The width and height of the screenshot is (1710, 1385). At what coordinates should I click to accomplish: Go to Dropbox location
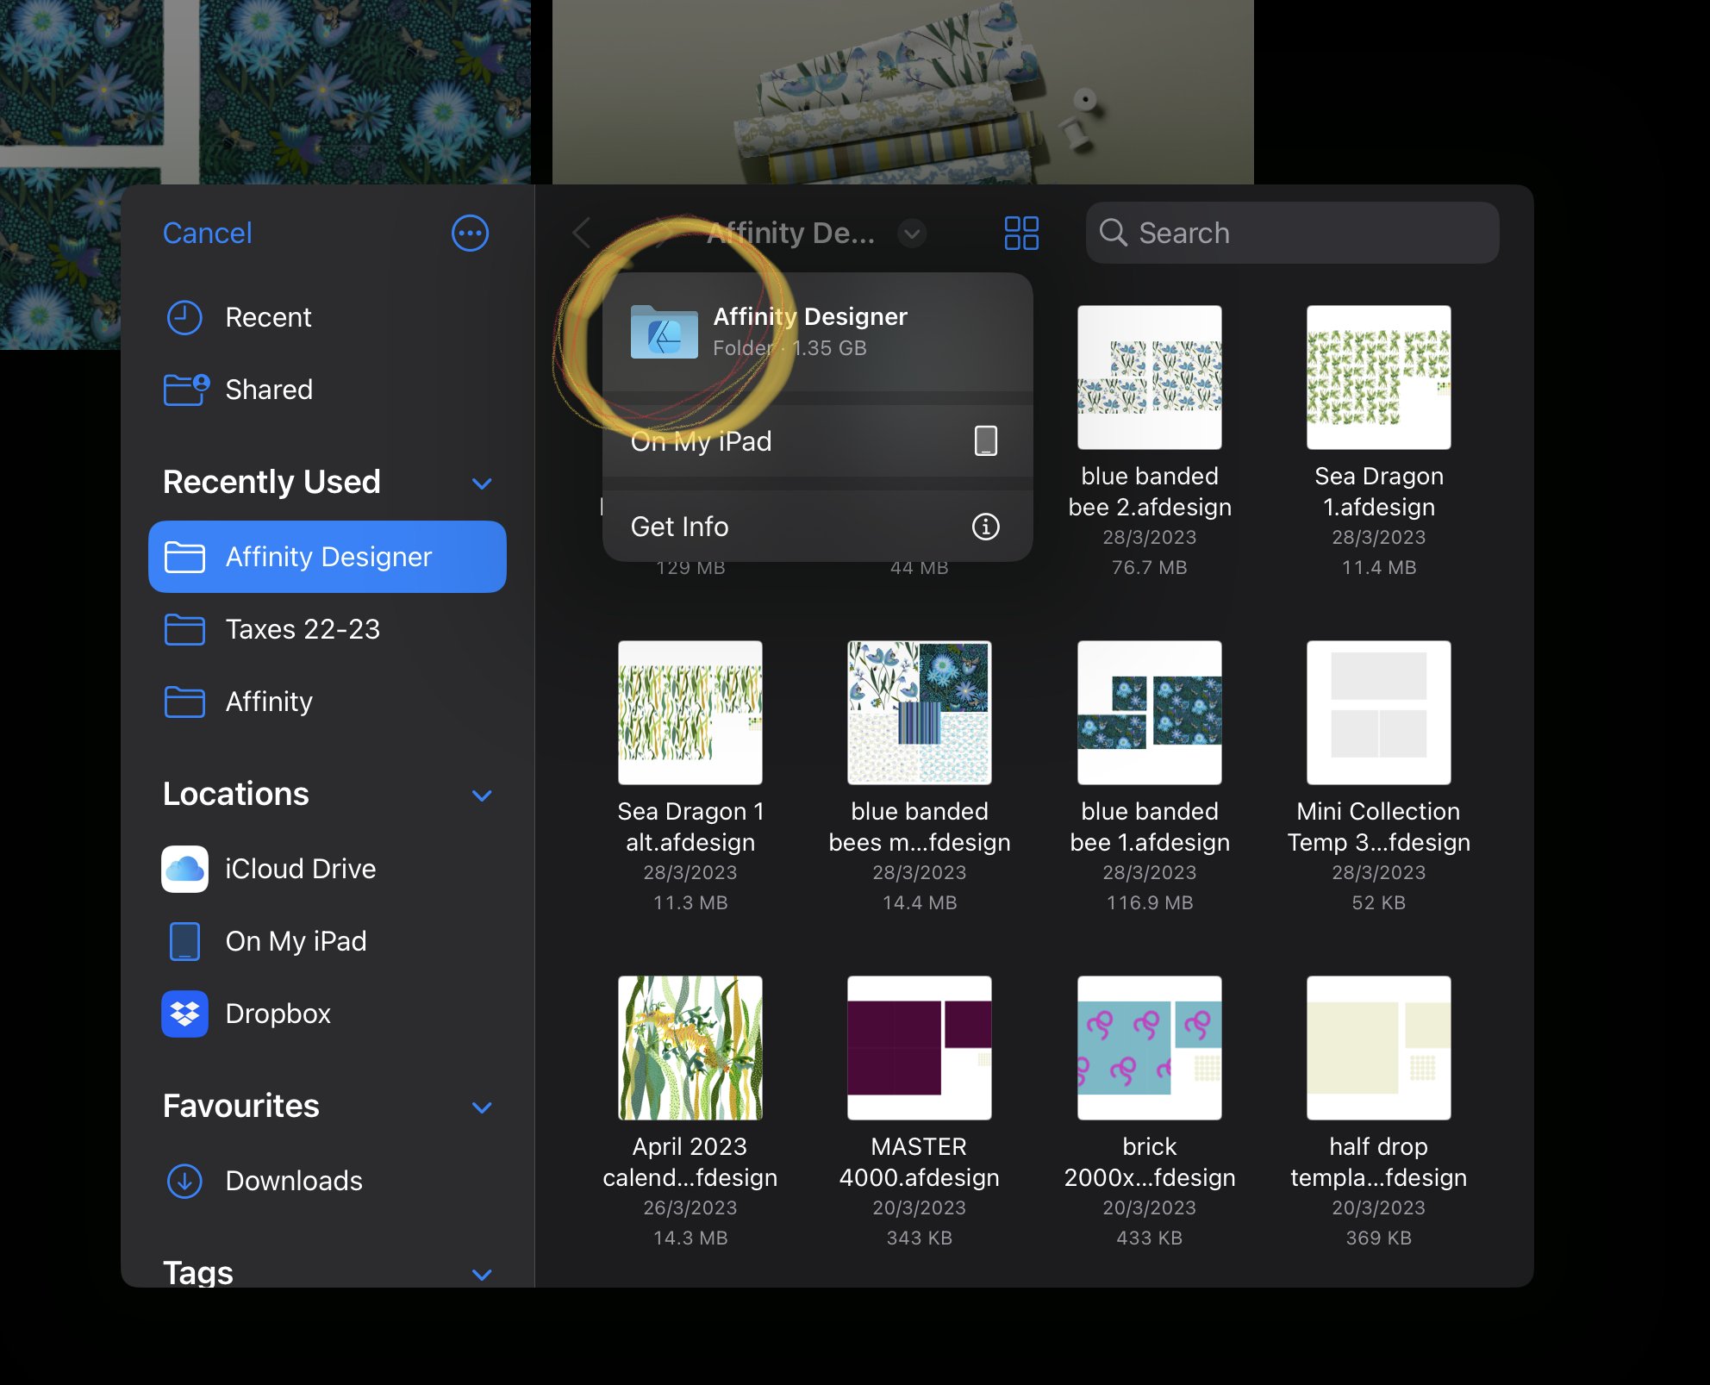327,1014
